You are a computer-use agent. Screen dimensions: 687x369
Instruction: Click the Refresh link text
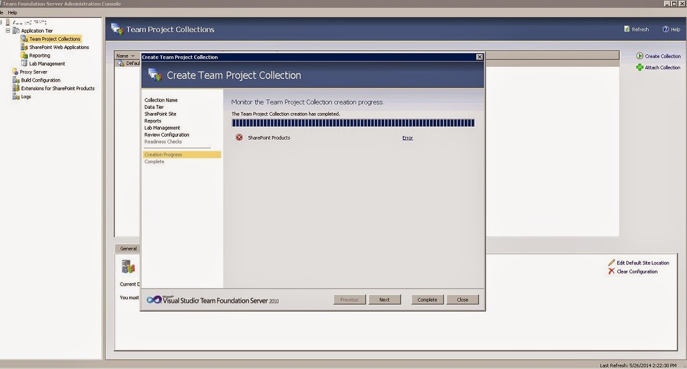[x=640, y=30]
